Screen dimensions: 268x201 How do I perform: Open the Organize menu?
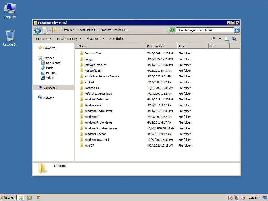tap(44, 39)
